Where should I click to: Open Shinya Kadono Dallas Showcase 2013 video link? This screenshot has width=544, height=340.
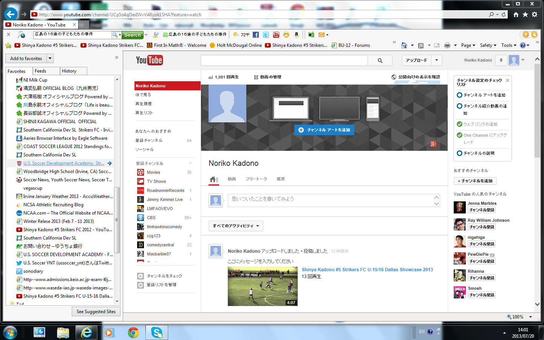pos(367,270)
